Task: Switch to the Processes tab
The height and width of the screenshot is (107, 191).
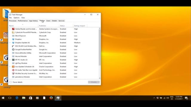Action: click(x=13, y=21)
